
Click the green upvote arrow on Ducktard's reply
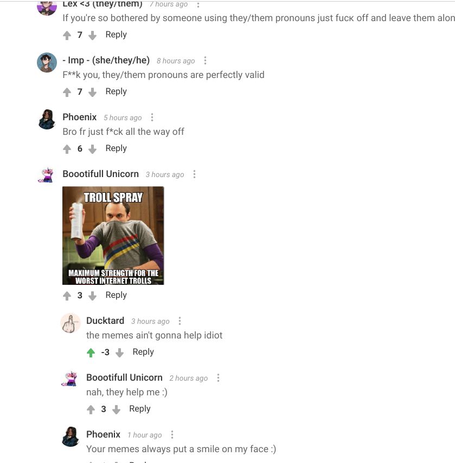(x=91, y=353)
